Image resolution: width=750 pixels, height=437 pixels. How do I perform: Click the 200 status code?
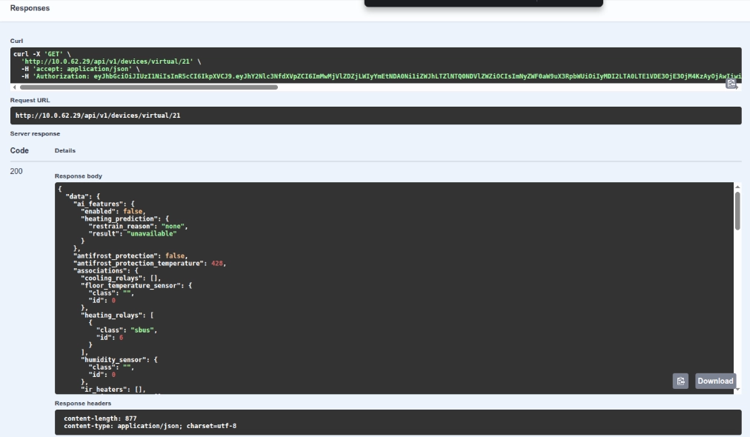click(x=16, y=171)
